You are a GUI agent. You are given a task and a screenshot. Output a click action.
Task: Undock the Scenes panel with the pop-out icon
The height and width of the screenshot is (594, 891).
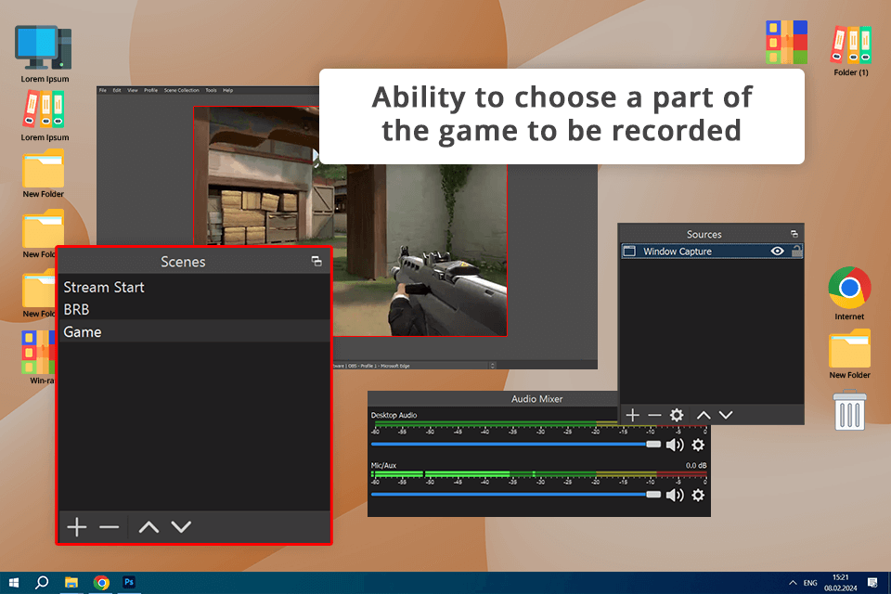pyautogui.click(x=316, y=261)
